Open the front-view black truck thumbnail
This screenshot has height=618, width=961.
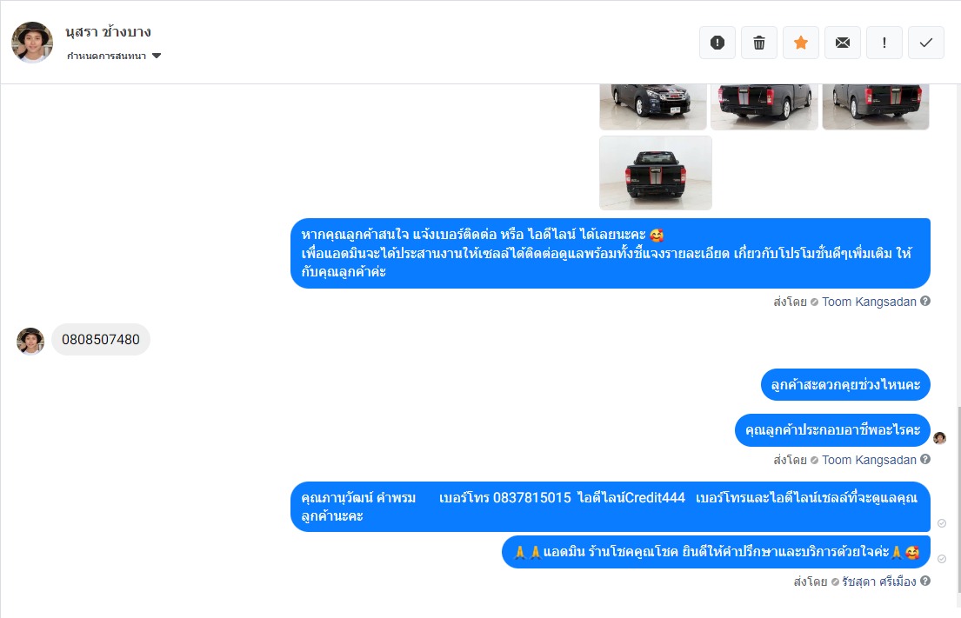point(653,107)
